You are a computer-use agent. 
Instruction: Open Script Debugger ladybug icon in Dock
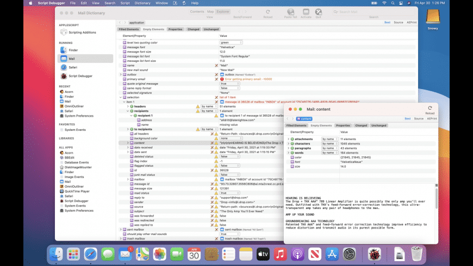(374, 254)
